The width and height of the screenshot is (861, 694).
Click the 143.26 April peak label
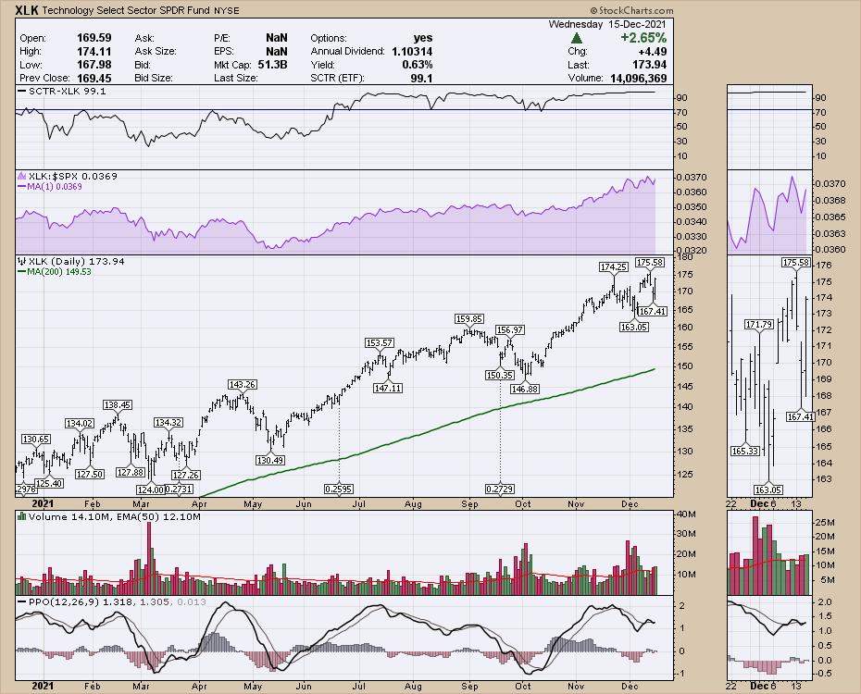point(243,385)
